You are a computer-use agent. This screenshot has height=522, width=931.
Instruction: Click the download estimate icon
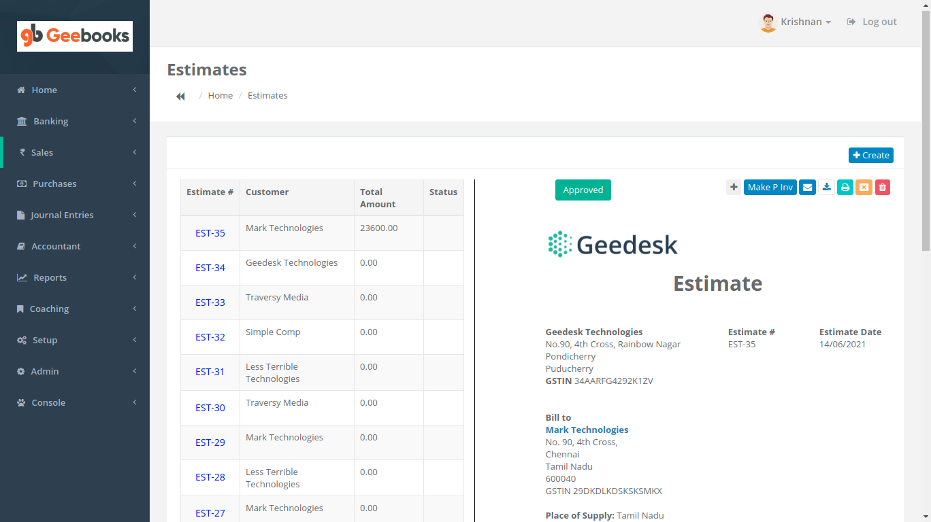826,187
